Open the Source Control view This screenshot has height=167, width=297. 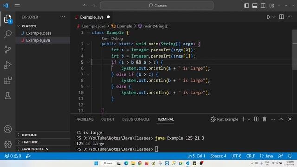[x=8, y=50]
